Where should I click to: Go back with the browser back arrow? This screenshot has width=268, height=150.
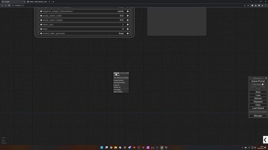pos(2,5)
